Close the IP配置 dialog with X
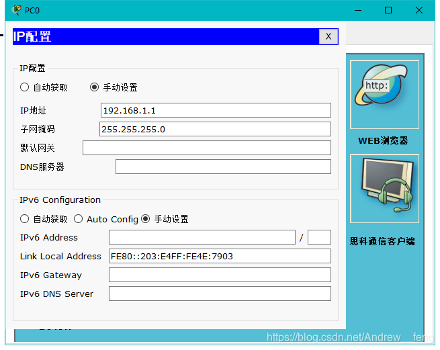 coord(328,36)
